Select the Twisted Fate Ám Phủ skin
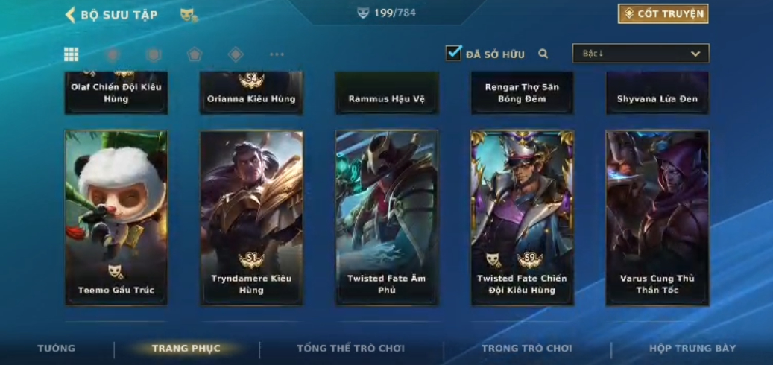This screenshot has height=365, width=773. (x=387, y=218)
